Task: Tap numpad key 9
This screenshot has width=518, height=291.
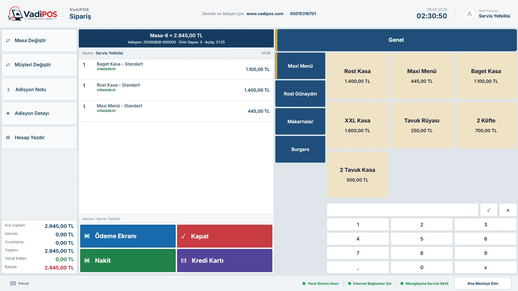Action: click(485, 253)
